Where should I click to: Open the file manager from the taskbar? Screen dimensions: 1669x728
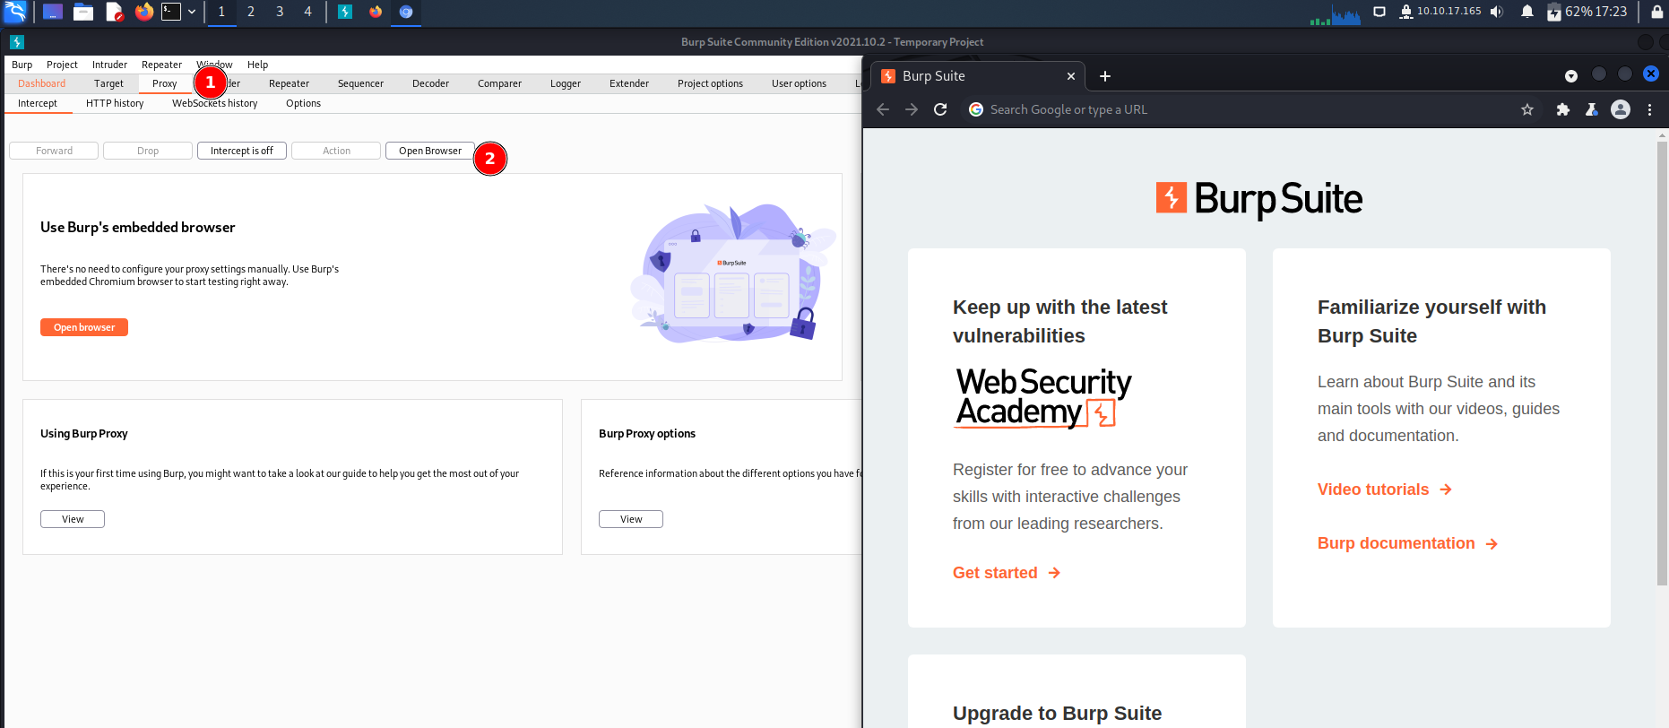pos(83,12)
